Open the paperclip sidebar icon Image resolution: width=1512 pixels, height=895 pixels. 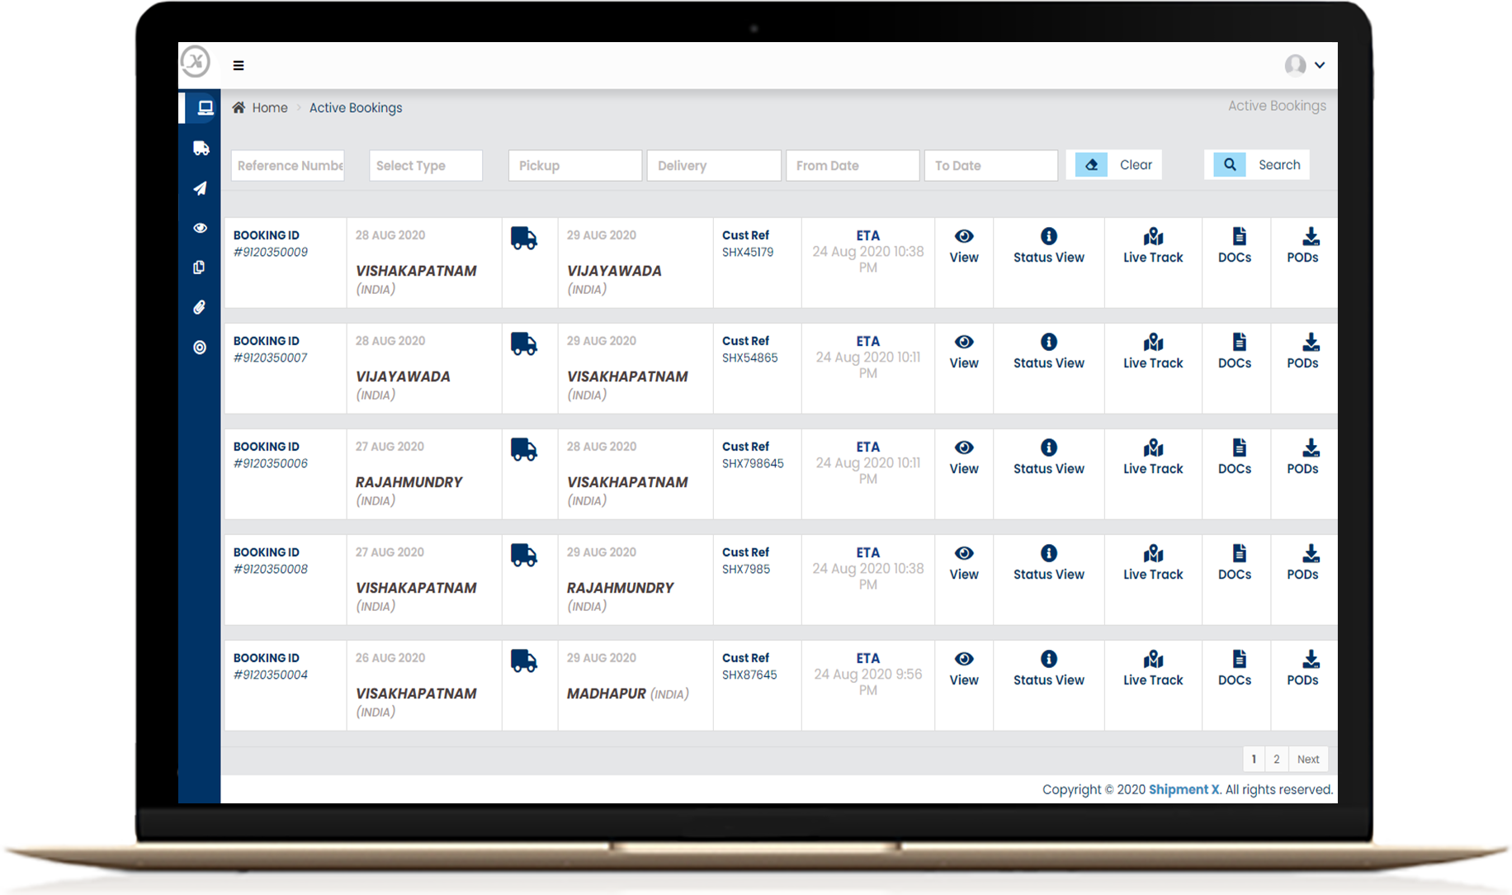pyautogui.click(x=199, y=307)
